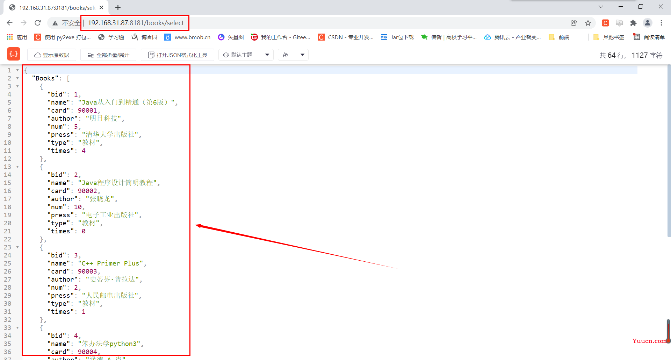Open 腾讯云 bookmark
Image resolution: width=671 pixels, height=360 pixels.
click(x=512, y=37)
